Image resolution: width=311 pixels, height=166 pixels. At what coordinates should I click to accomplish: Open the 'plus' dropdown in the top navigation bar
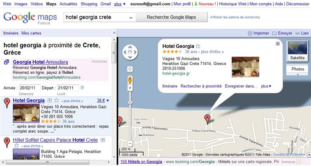[120, 4]
